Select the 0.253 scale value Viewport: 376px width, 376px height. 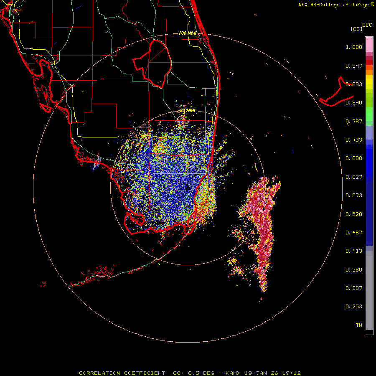[x=354, y=307]
